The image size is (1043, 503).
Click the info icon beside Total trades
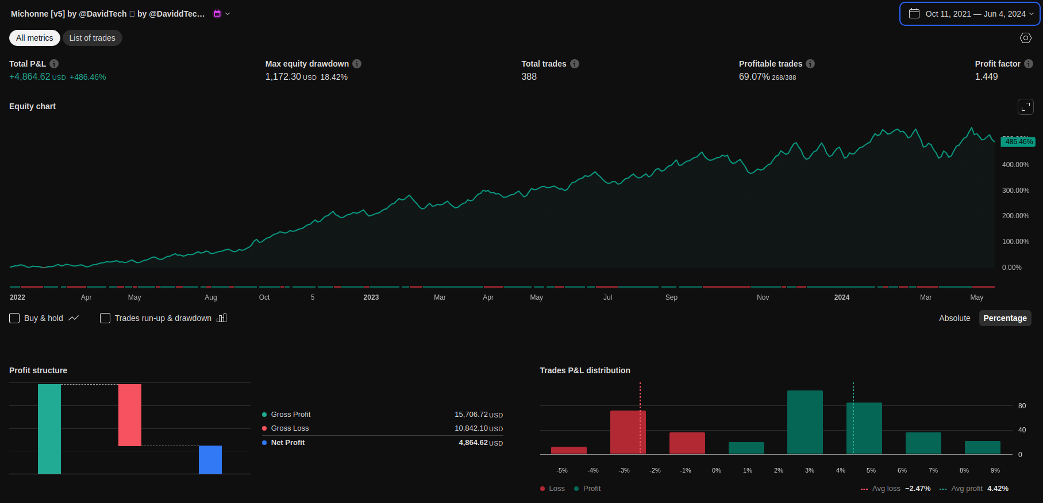(x=575, y=64)
